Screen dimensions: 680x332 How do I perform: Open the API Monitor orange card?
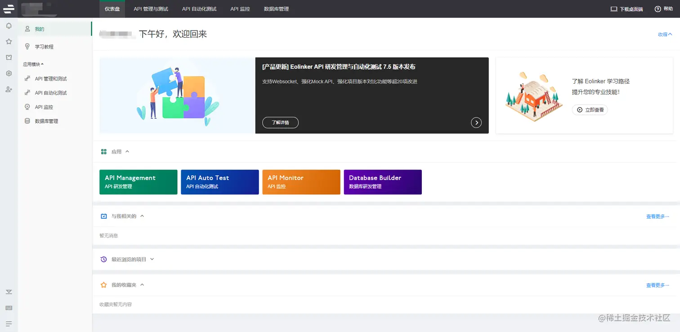[301, 182]
